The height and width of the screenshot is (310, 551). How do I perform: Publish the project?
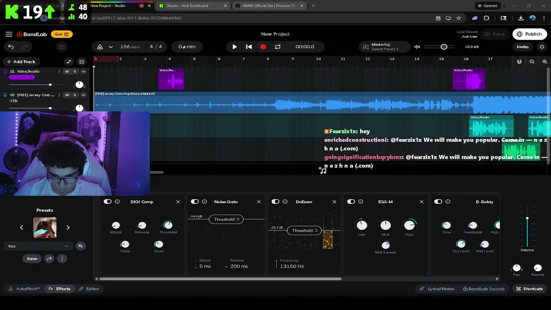tap(529, 34)
